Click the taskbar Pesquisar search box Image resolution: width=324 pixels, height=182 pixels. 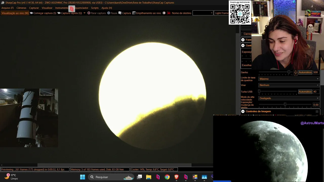pos(112,177)
